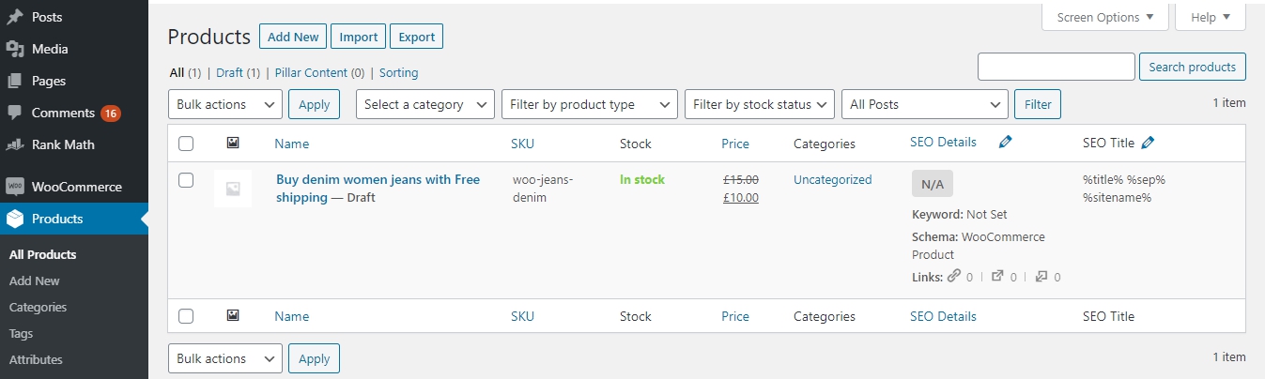
Task: Tick the select-all checkbox in table footer
Action: [x=186, y=316]
